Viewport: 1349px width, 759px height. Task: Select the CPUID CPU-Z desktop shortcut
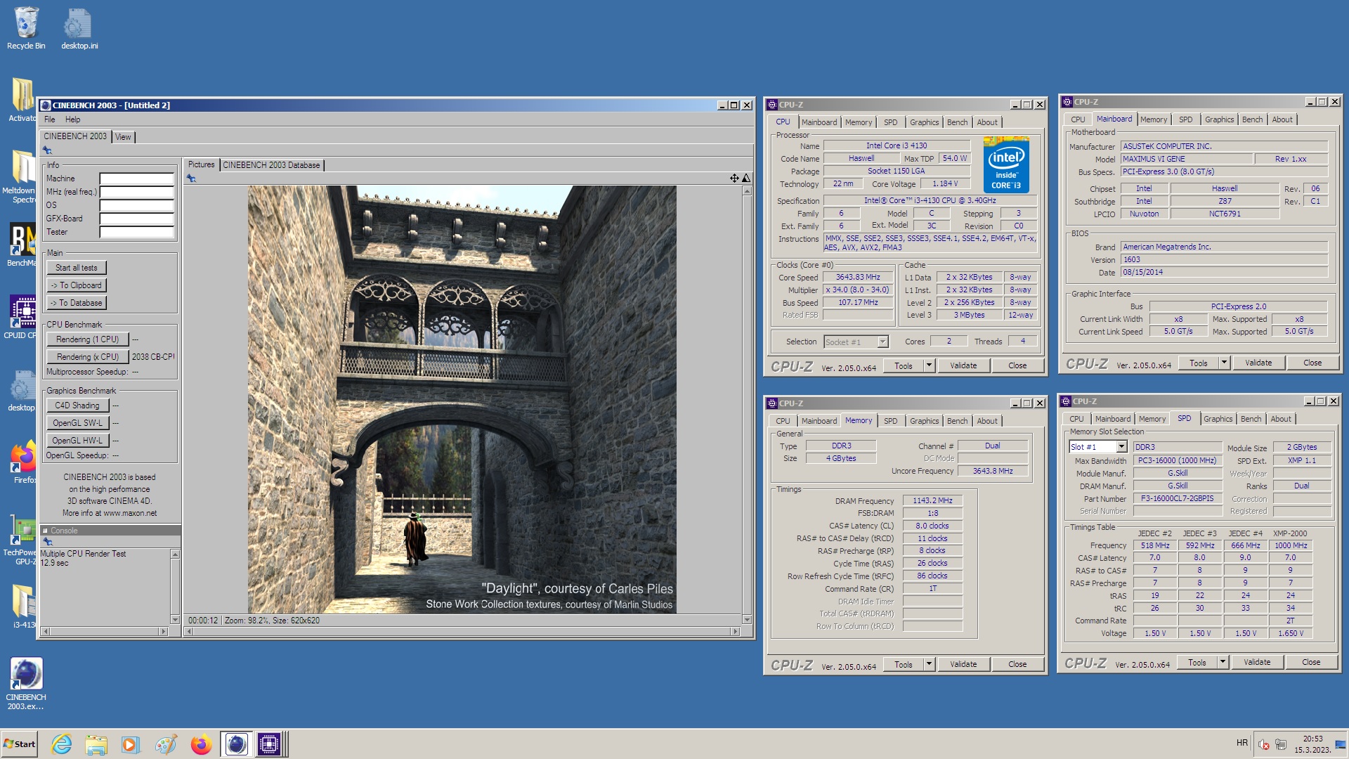pos(21,317)
